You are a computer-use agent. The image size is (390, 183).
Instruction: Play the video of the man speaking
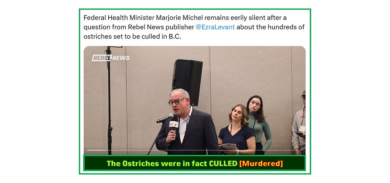point(195,100)
